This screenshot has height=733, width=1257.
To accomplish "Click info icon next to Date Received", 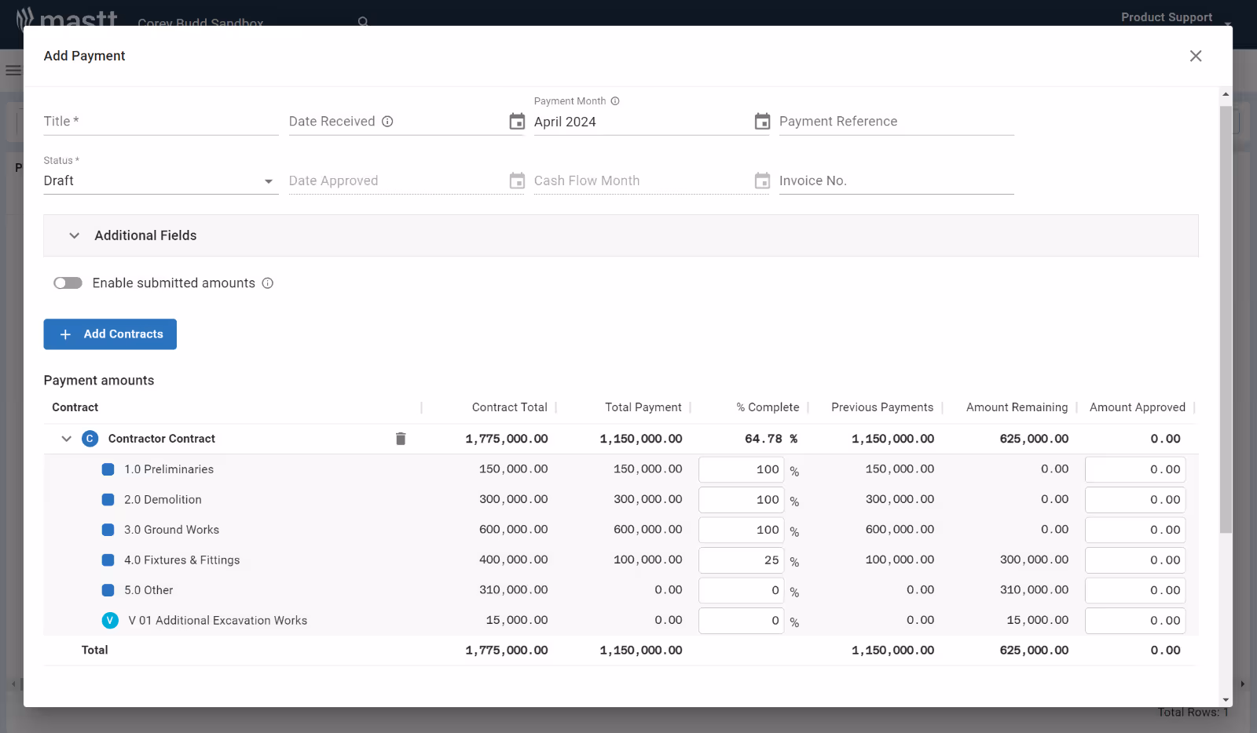I will click(387, 122).
